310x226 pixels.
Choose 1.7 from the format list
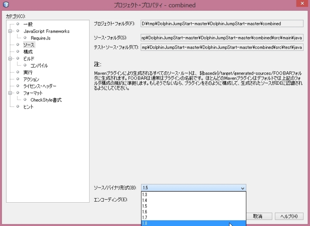click(x=193, y=217)
